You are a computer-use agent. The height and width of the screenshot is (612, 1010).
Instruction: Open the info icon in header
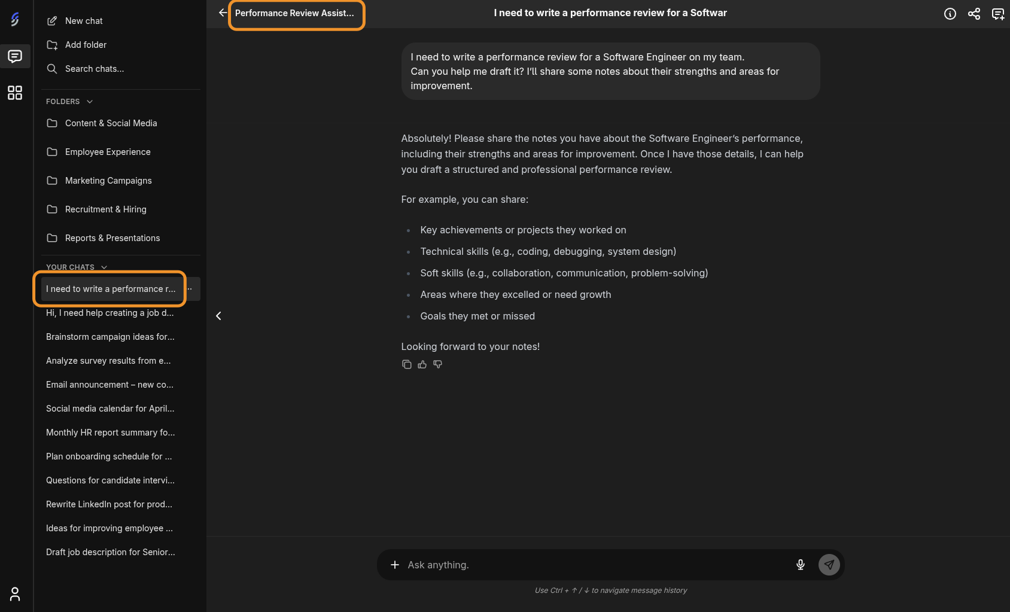pyautogui.click(x=950, y=14)
